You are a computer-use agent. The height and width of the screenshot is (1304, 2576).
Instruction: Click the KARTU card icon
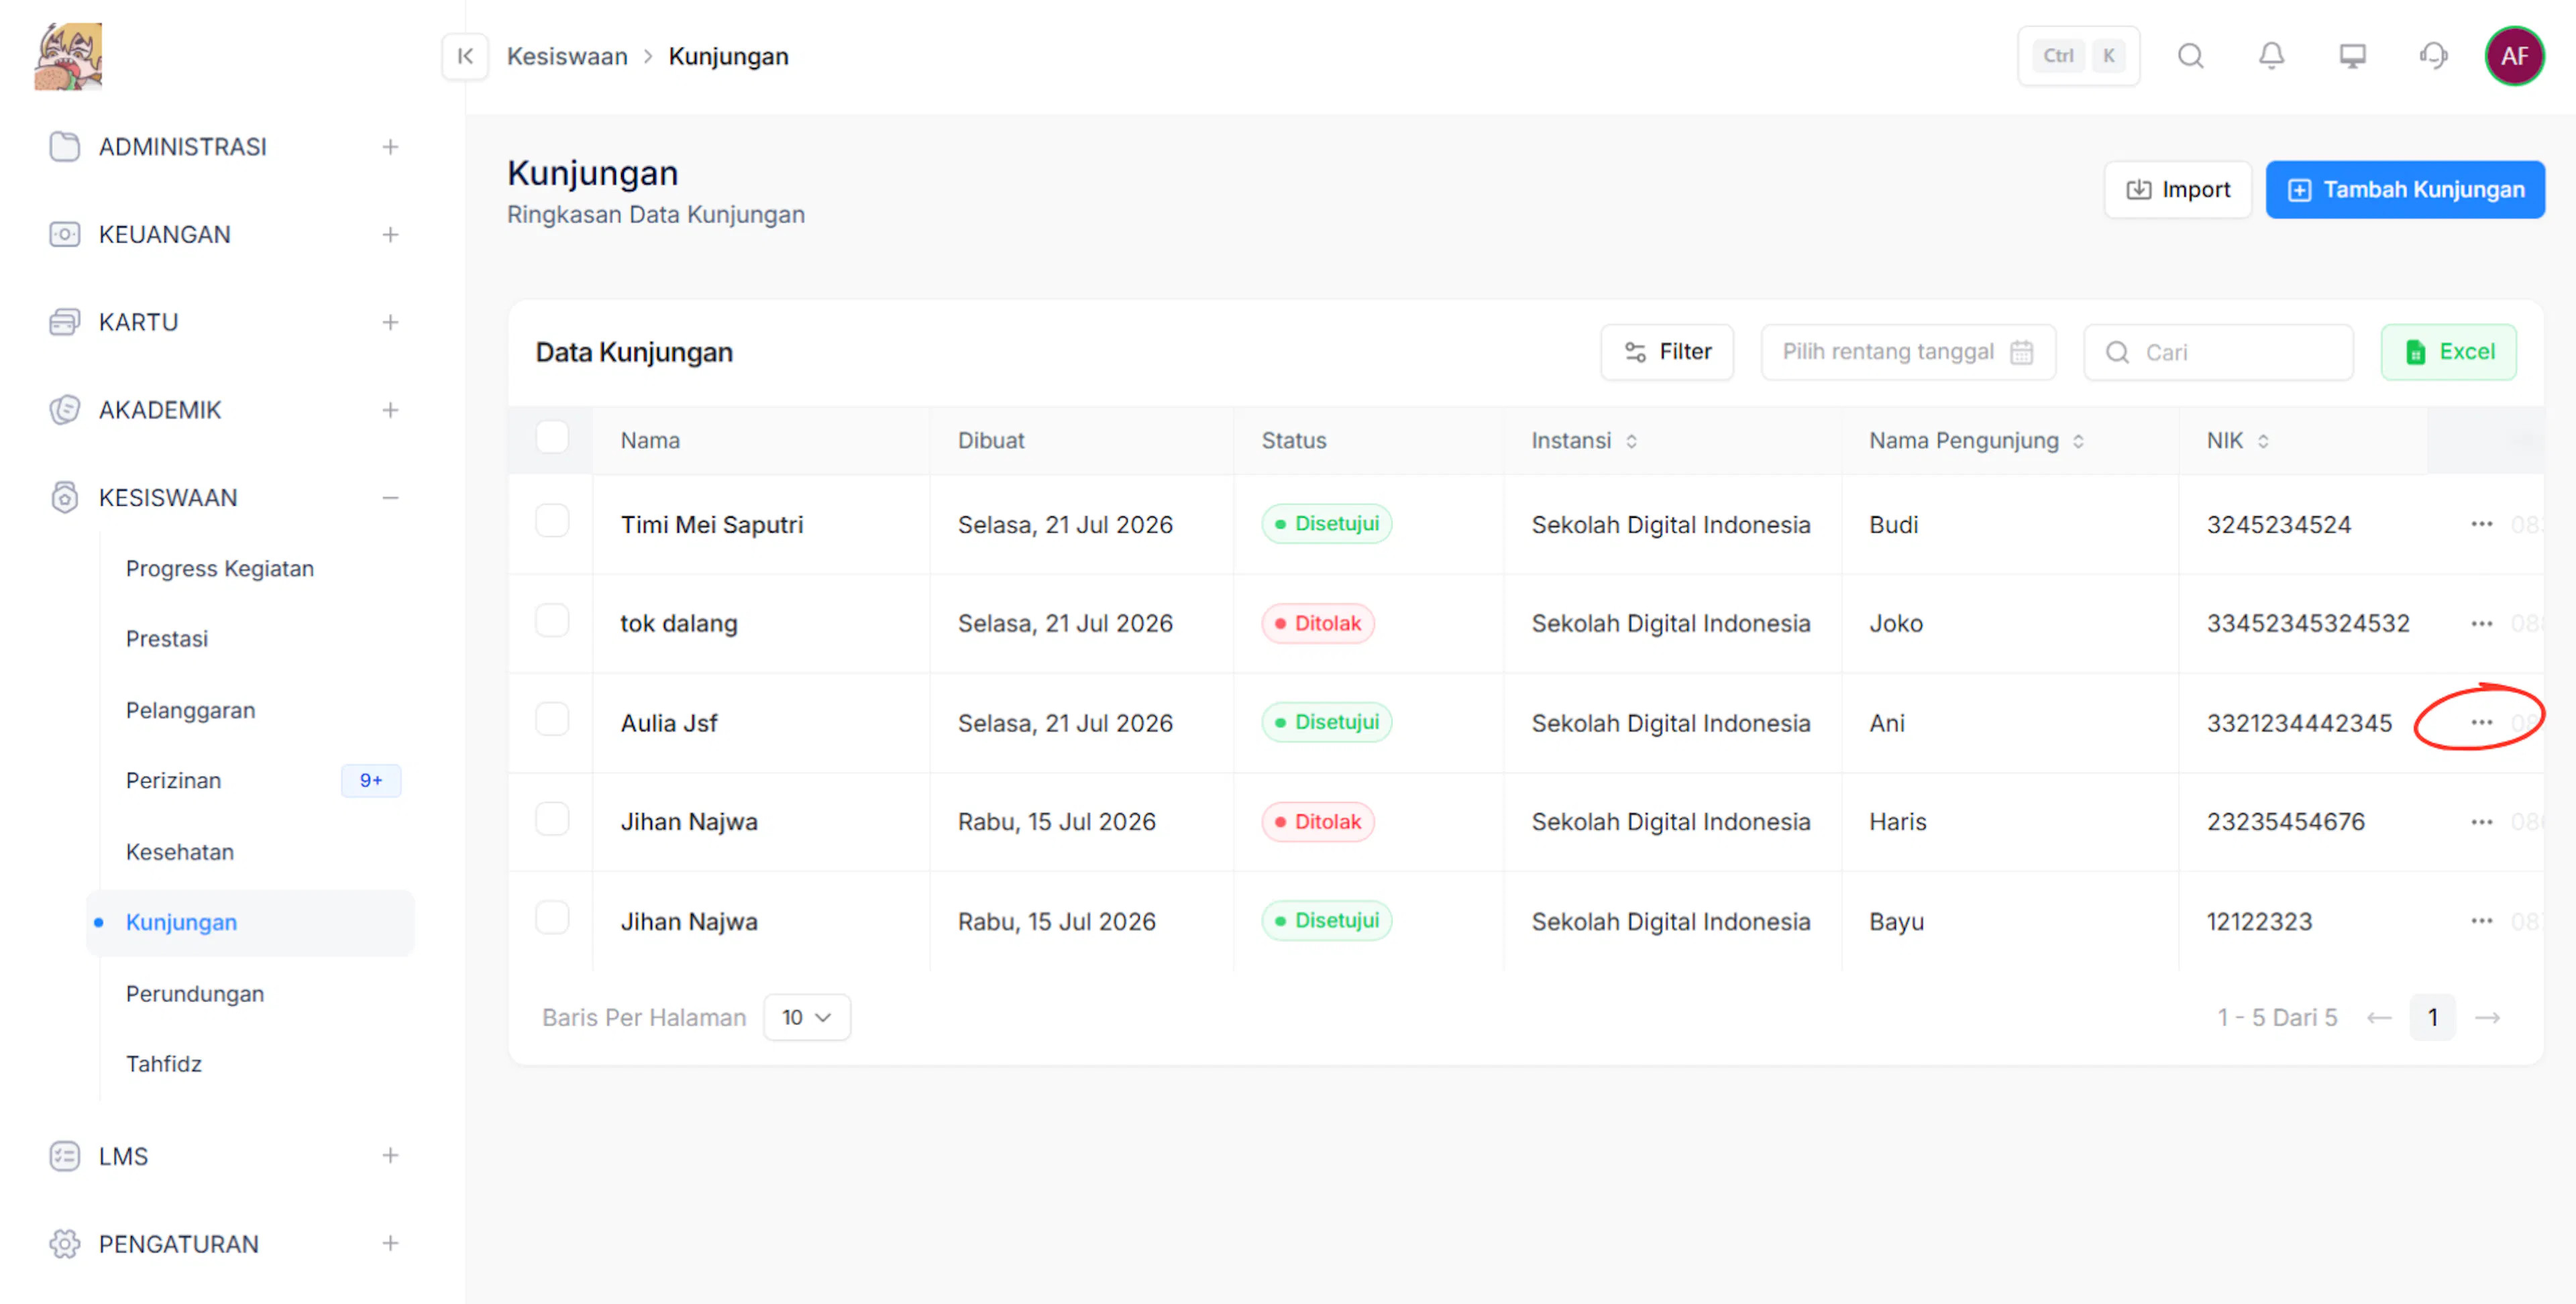click(x=64, y=322)
